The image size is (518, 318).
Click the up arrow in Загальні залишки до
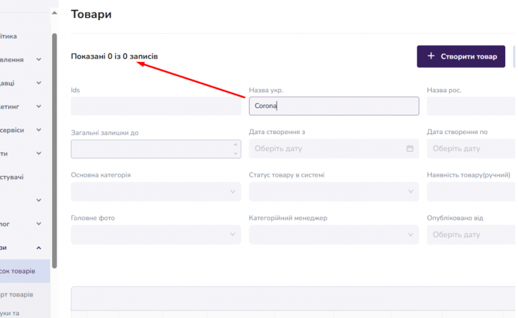[235, 145]
